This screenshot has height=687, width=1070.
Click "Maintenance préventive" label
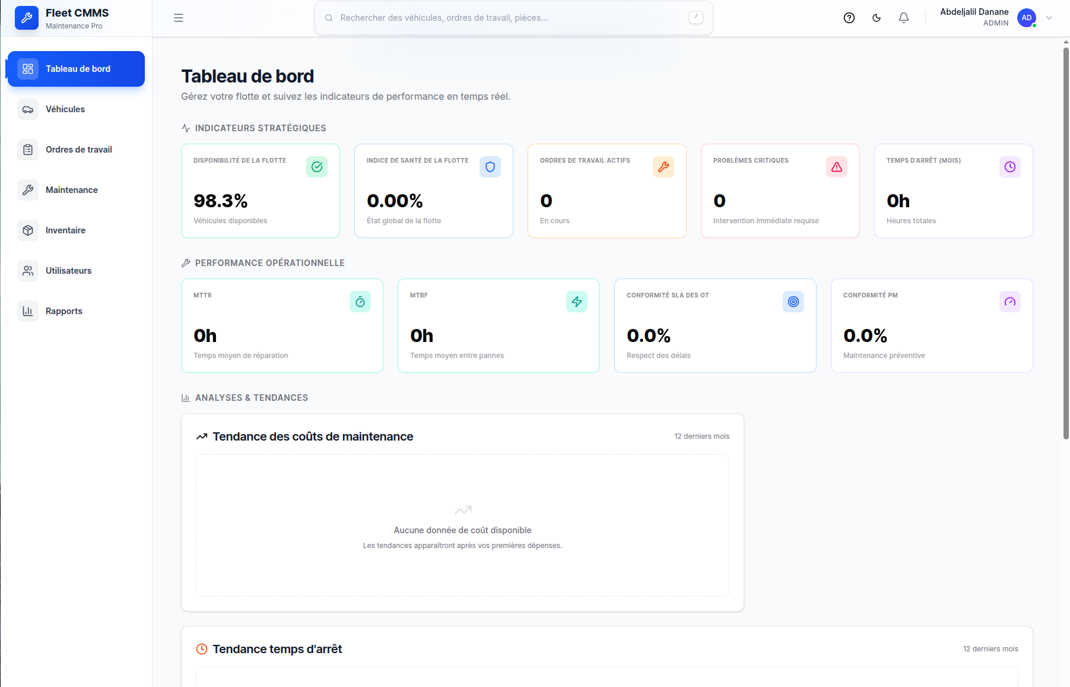[884, 356]
